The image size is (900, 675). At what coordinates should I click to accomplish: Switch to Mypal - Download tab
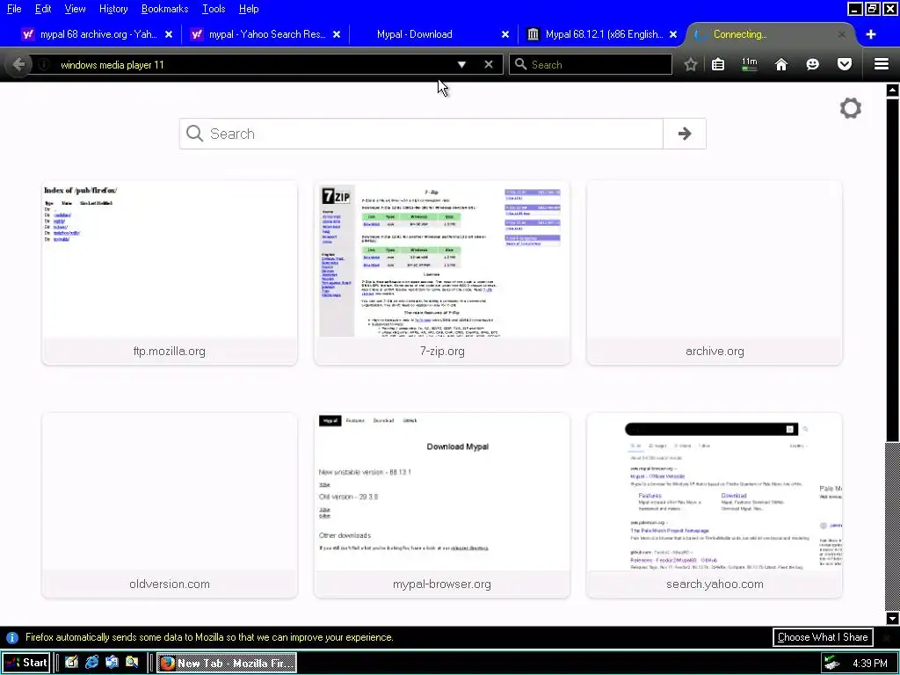click(434, 34)
